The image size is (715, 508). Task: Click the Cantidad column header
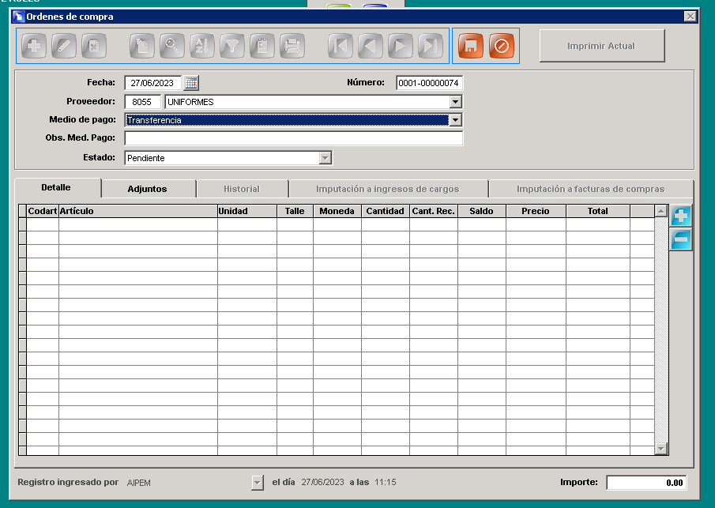point(386,211)
